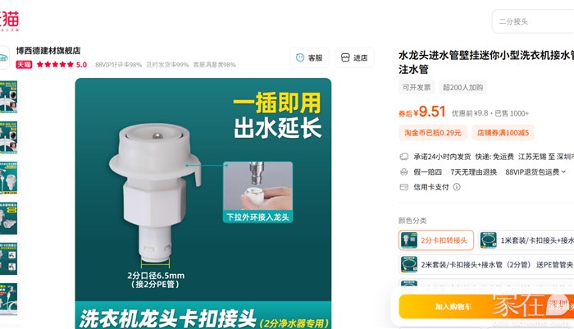Click the main product image
This screenshot has height=329, width=574.
tap(203, 203)
